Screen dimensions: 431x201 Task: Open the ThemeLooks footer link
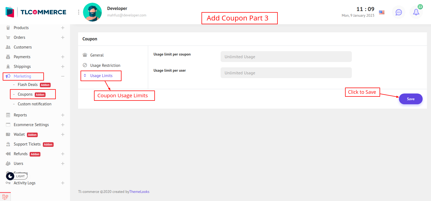tap(139, 192)
